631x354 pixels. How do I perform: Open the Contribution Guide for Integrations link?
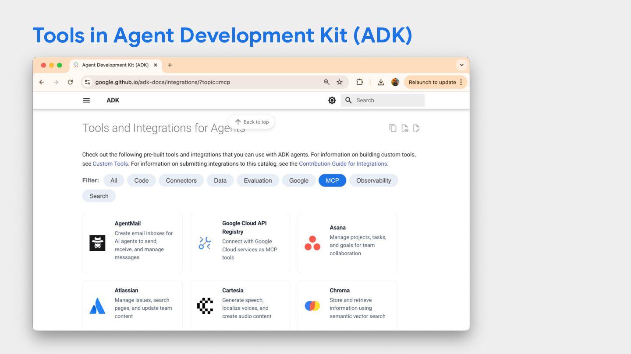[343, 164]
